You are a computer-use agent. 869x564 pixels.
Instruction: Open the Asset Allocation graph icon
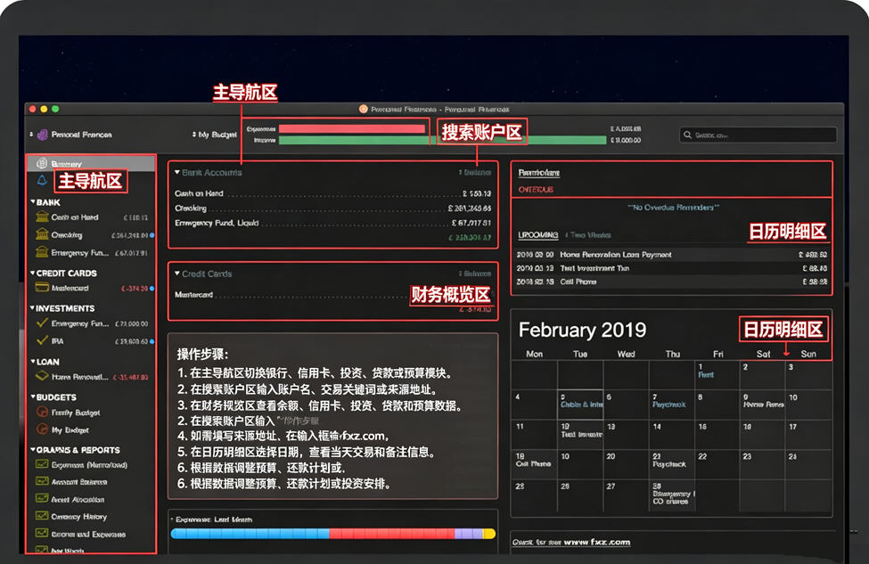[42, 499]
